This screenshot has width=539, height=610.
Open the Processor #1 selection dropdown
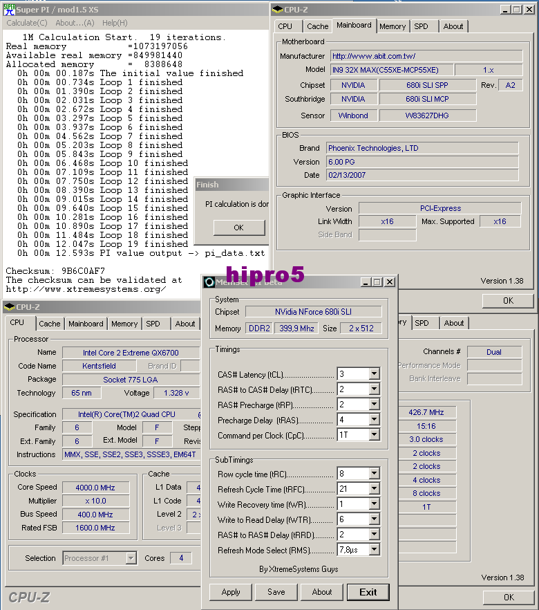click(131, 558)
